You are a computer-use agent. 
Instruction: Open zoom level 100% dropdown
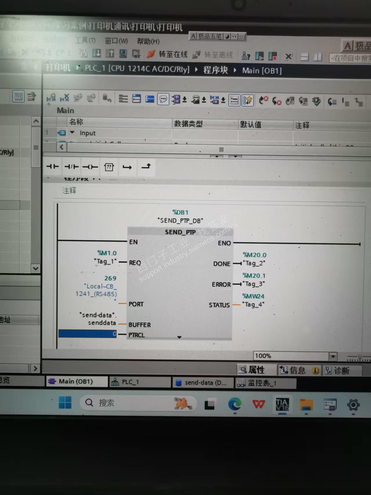click(333, 356)
